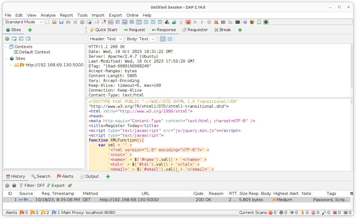Toggle the history Filter: OFF button

(32, 185)
